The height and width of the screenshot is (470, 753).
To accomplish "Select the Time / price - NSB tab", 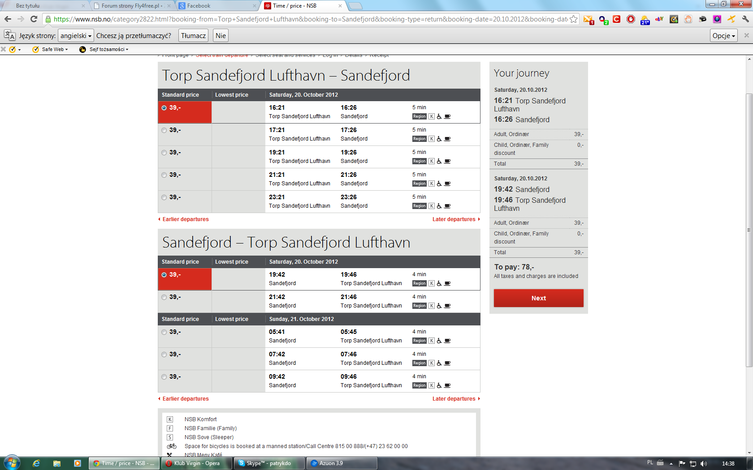I will [304, 6].
